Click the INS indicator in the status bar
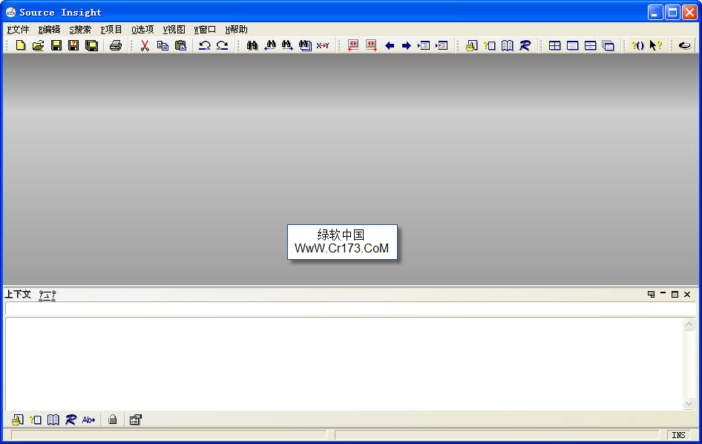The height and width of the screenshot is (444, 702). [678, 435]
